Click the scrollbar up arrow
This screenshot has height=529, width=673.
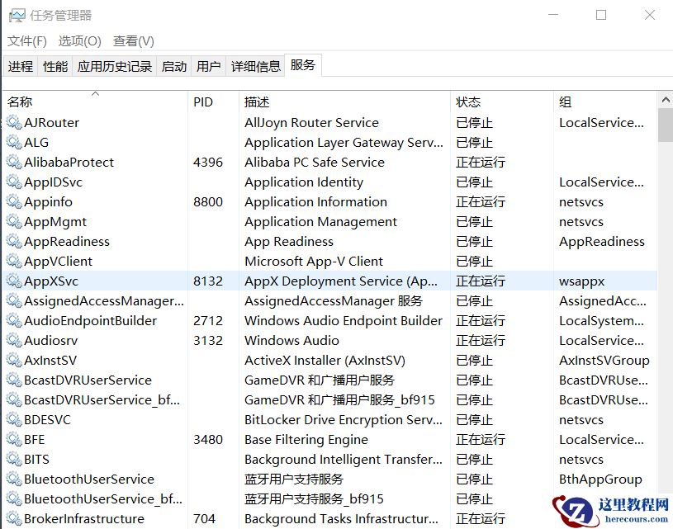click(x=666, y=97)
